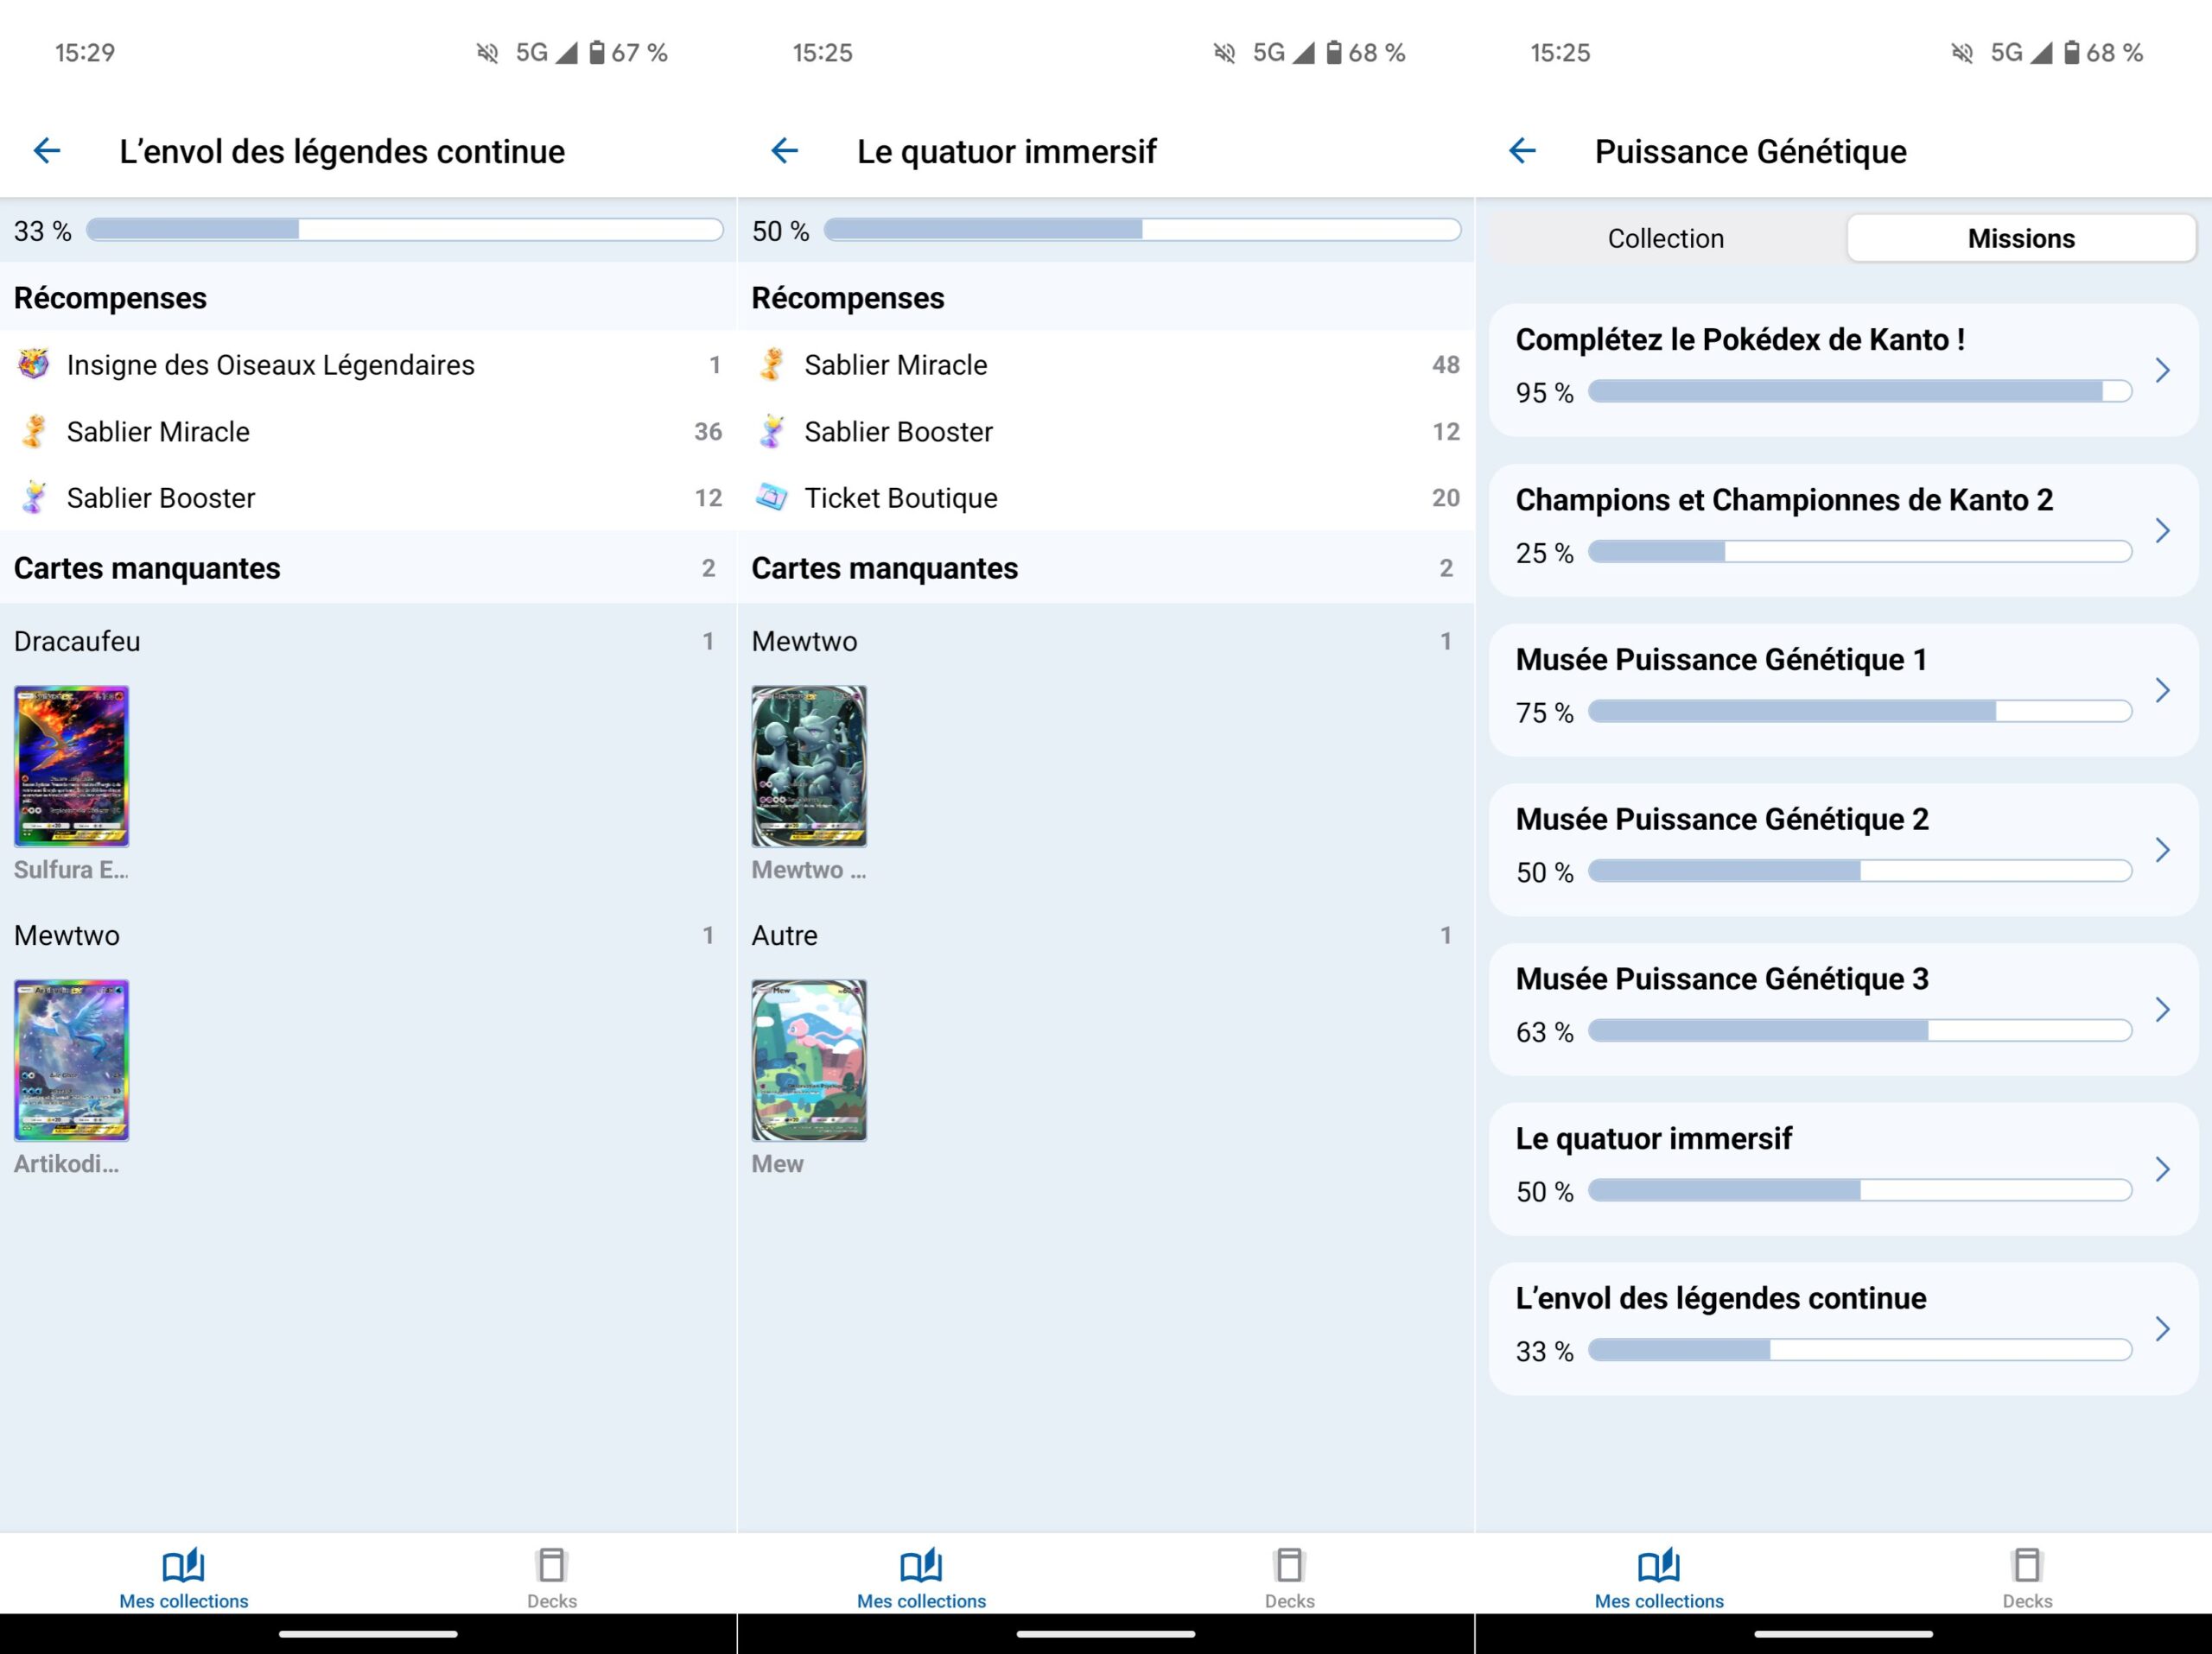The image size is (2212, 1654).
Task: Select Mewtwo group in L'envol des légendes screen
Action: pyautogui.click(x=368, y=935)
